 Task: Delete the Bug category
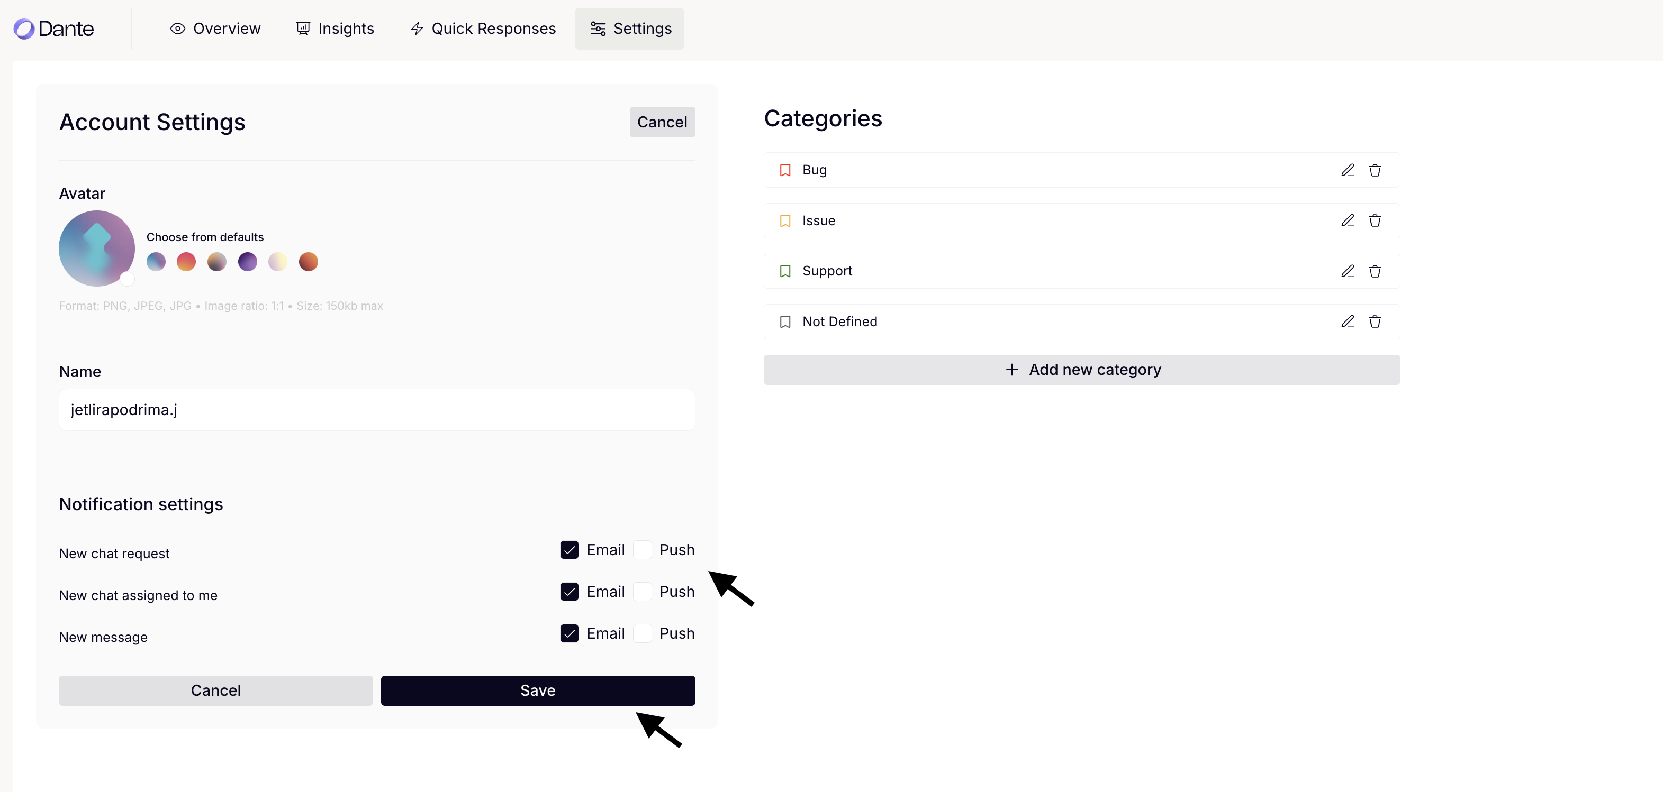click(x=1375, y=170)
